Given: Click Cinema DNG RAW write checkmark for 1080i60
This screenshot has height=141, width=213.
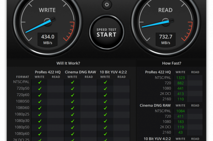Looking at the screenshot, I should pyautogui.click(x=72, y=108).
